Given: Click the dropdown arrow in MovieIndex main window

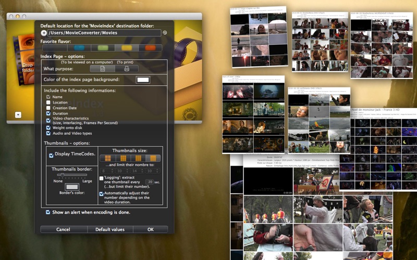Looking at the screenshot, I should pos(18,115).
